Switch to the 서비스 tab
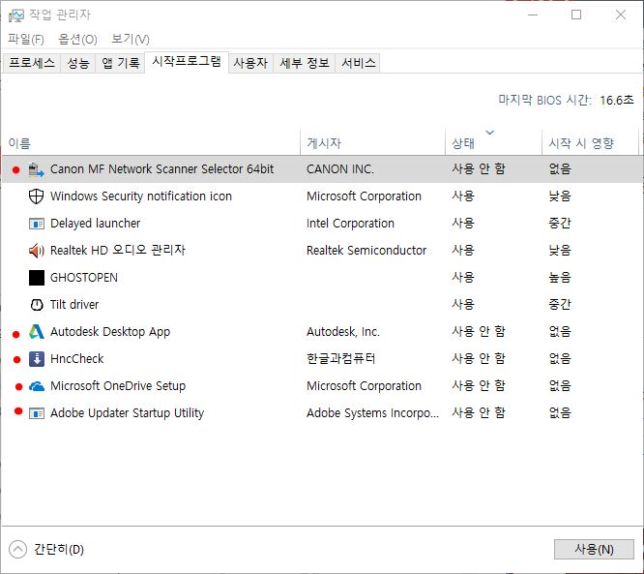Screen dimensions: 644x574 358,63
